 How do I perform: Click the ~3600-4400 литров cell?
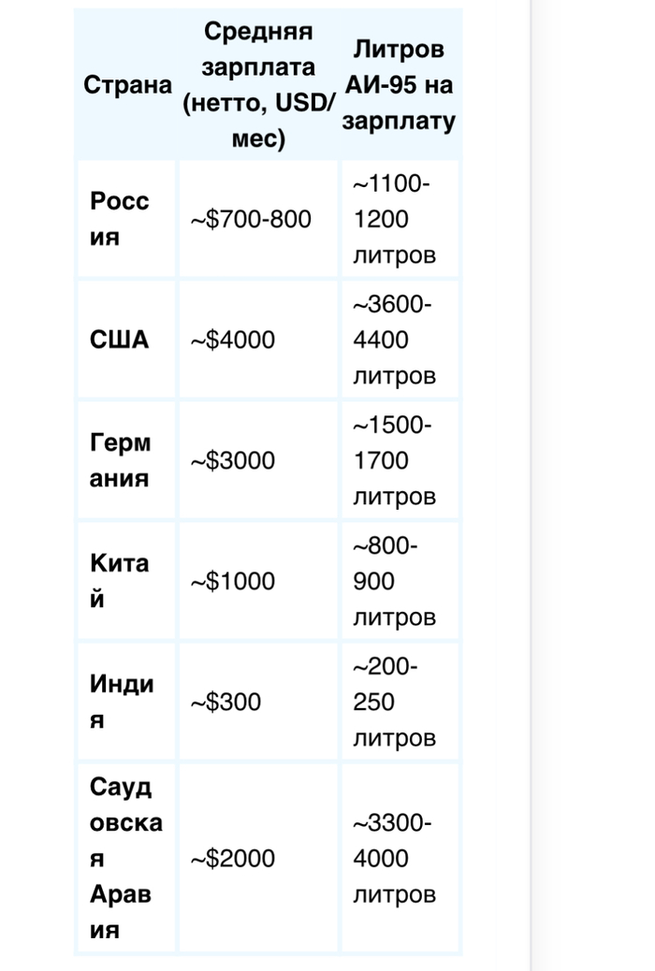click(x=394, y=340)
